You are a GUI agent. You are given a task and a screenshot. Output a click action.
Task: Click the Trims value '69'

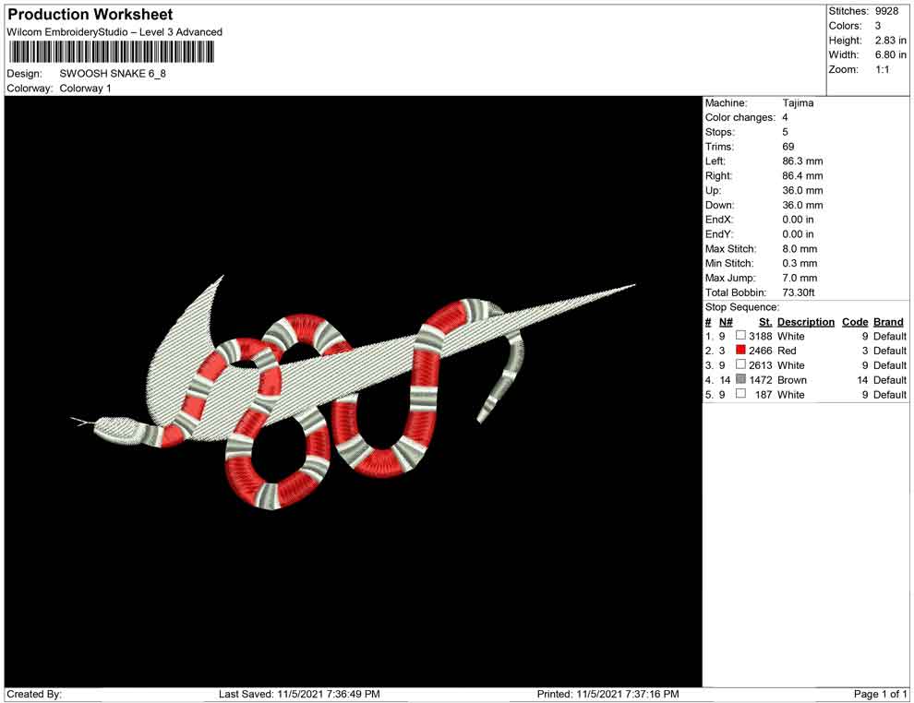pyautogui.click(x=788, y=147)
